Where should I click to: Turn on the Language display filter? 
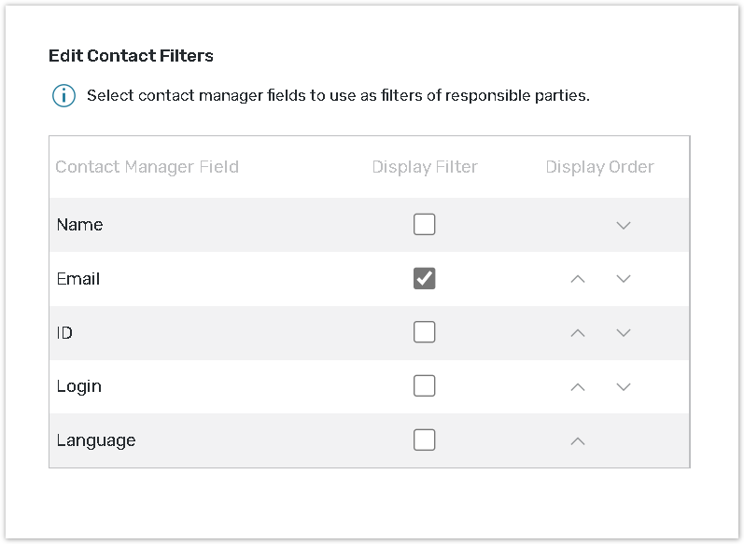[x=425, y=440]
